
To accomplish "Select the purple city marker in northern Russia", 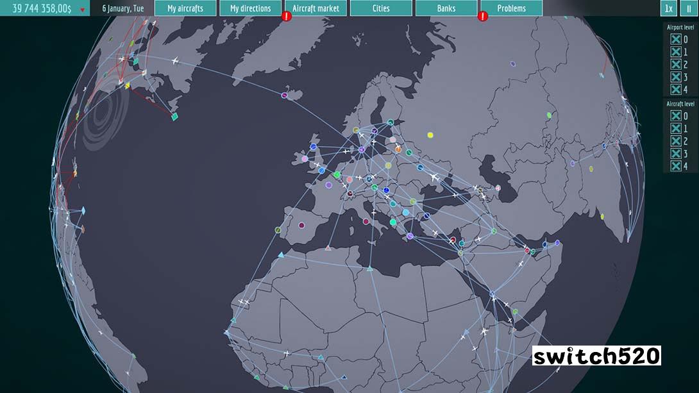I will coord(512,64).
